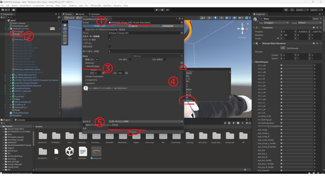This screenshot has height=176, width=325.
Task: Collapse the BlendShapes foldout in AvatarMenuCreator
Action: pos(86,66)
